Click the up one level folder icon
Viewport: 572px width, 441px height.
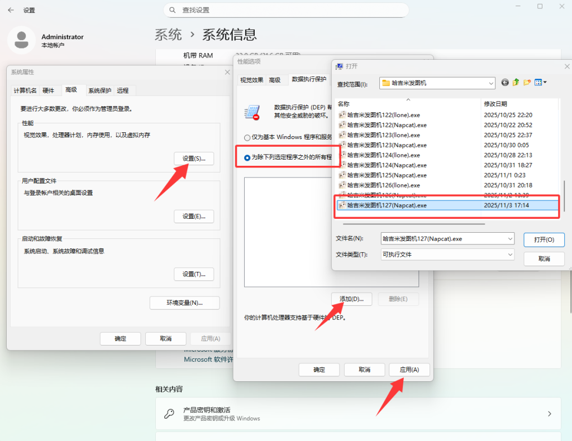click(x=516, y=83)
